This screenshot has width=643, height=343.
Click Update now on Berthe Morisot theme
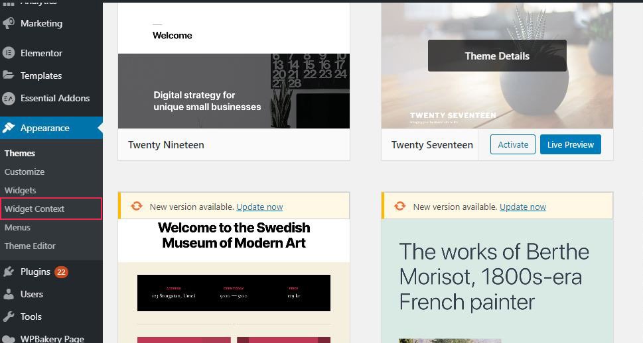point(523,207)
